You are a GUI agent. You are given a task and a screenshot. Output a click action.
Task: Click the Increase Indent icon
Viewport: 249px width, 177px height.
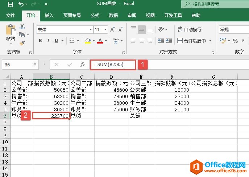click(169, 41)
